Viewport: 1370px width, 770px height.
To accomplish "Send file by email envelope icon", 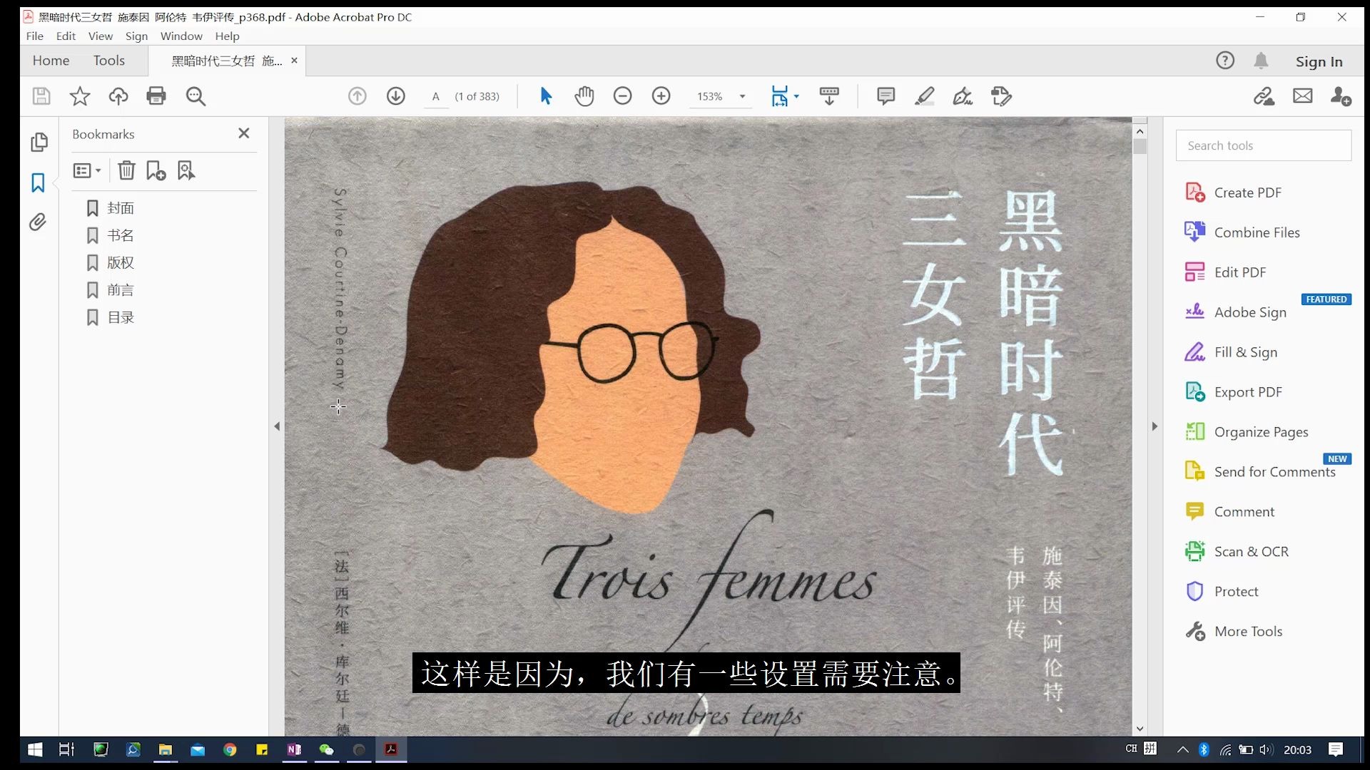I will (1303, 96).
